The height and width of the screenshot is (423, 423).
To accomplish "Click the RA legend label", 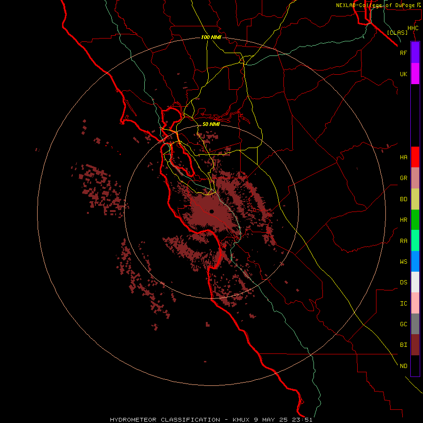I will [403, 241].
